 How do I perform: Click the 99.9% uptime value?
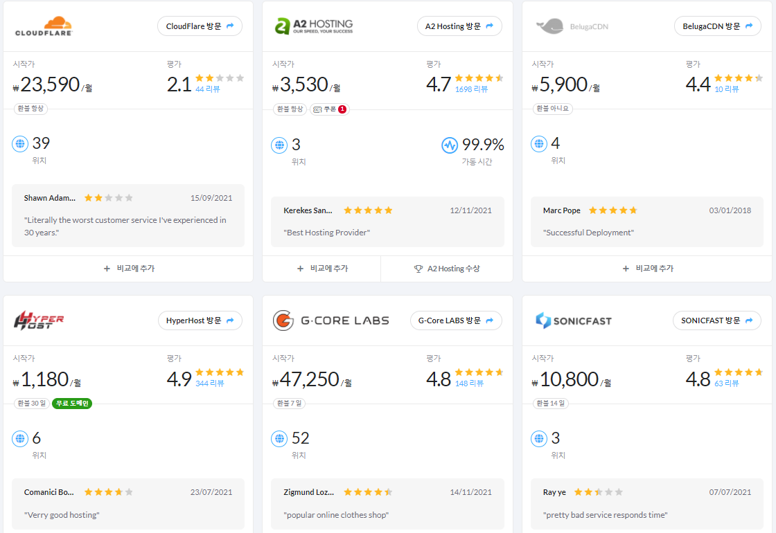[x=483, y=145]
